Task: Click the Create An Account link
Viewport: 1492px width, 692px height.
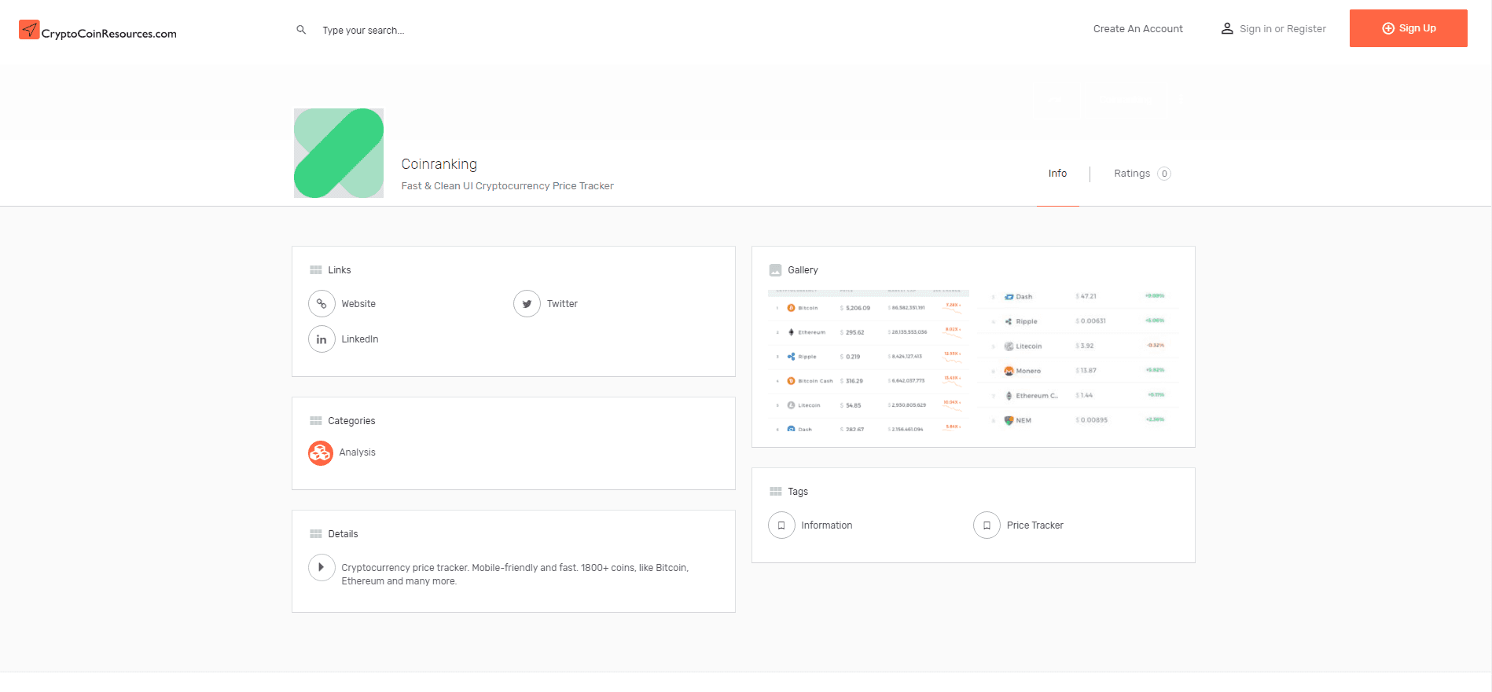Action: (1137, 29)
